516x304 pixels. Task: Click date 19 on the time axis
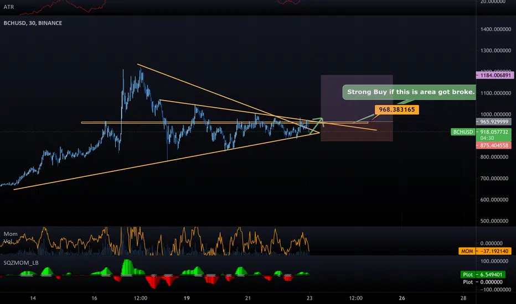187,298
